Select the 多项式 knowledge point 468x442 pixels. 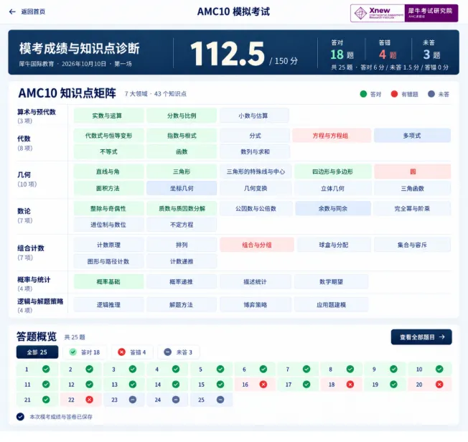412,136
